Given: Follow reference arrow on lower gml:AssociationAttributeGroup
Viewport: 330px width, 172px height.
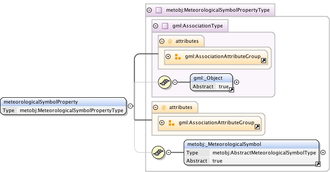Looking at the screenshot, I should (257, 127).
